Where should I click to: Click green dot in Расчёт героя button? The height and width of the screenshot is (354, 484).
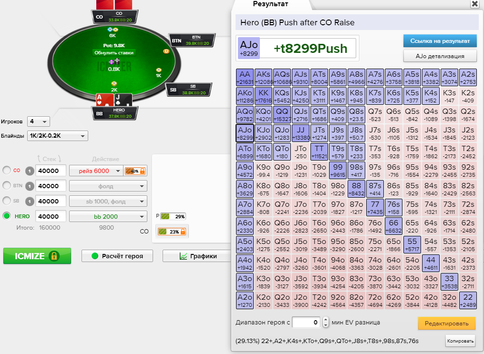click(95, 256)
